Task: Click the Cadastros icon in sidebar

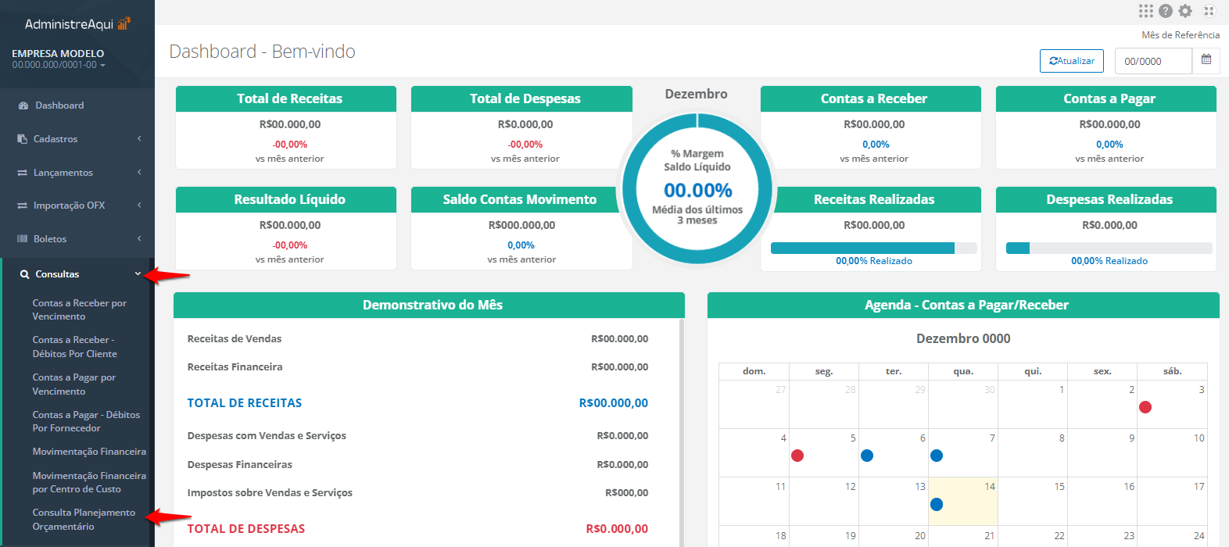Action: (x=23, y=139)
